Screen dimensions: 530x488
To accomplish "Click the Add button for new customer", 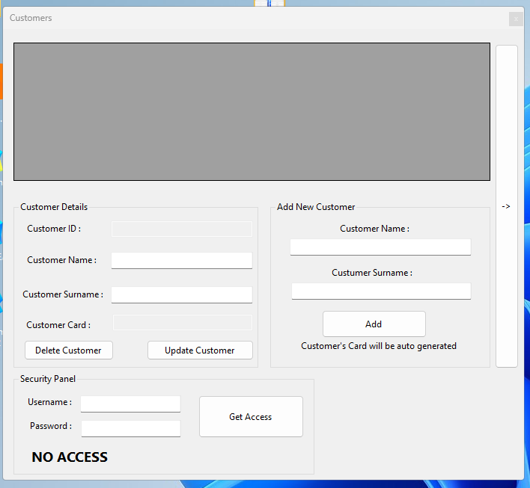I will point(374,324).
